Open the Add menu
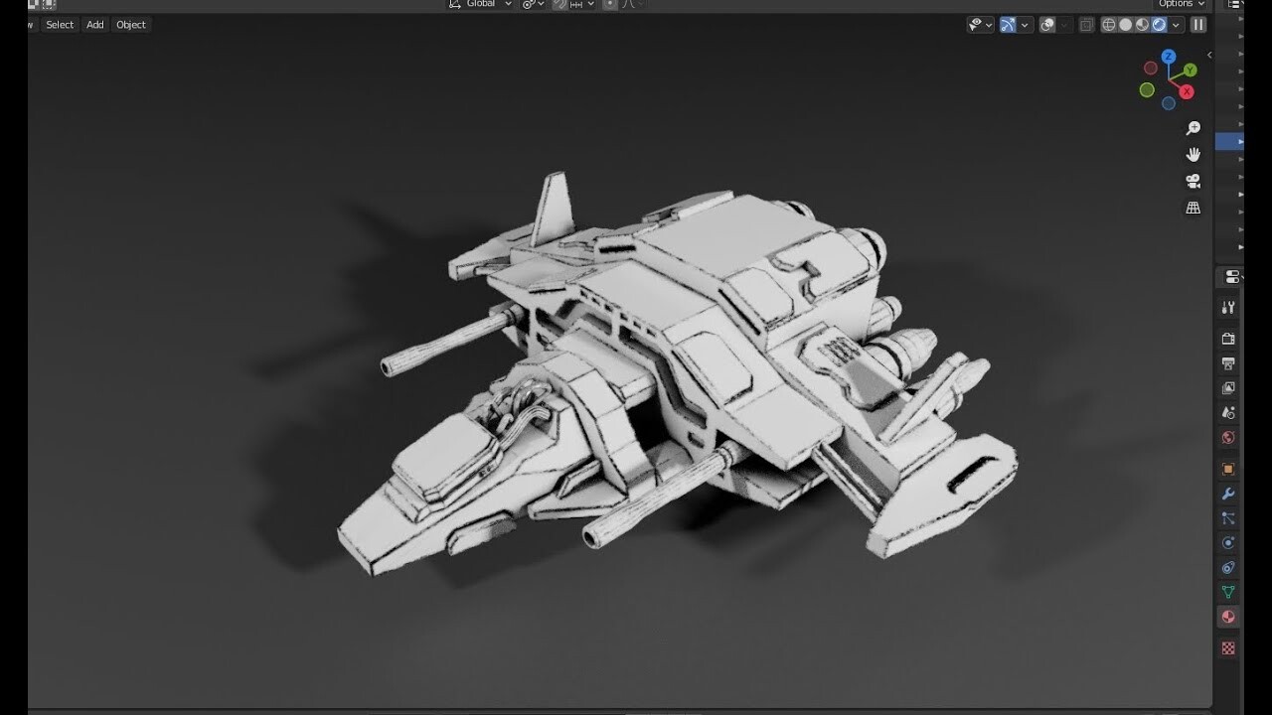The height and width of the screenshot is (715, 1272). click(x=94, y=25)
